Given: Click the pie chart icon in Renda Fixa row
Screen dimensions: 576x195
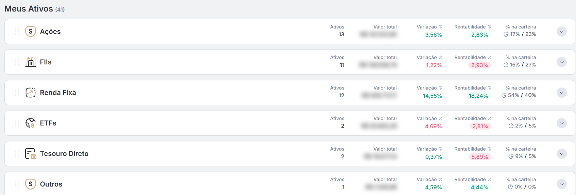Looking at the screenshot, I should 504,95.
